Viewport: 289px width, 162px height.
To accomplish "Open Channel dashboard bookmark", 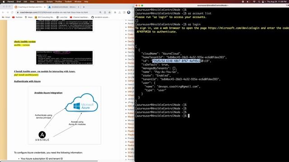I will (x=79, y=17).
